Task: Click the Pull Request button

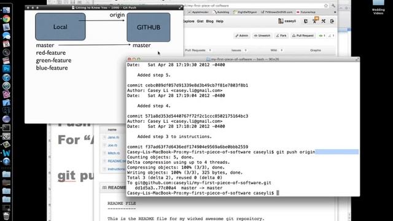Action: coord(303,36)
